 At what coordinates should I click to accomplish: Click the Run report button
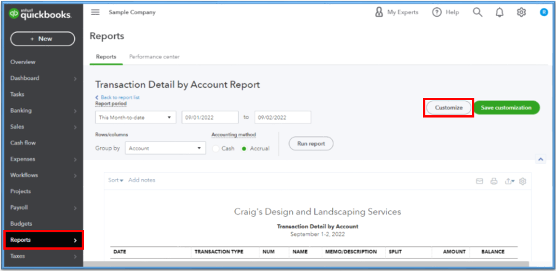(x=311, y=143)
